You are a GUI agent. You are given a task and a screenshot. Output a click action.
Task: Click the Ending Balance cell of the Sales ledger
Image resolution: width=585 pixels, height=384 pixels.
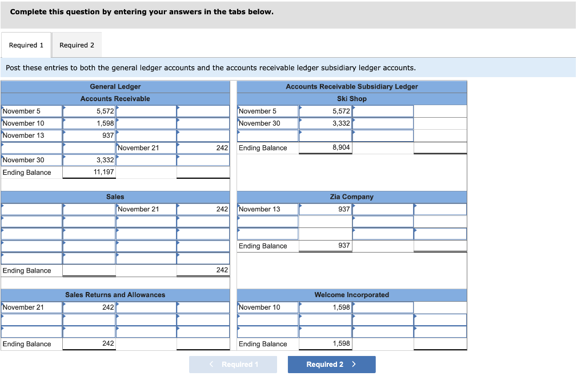[x=203, y=270]
